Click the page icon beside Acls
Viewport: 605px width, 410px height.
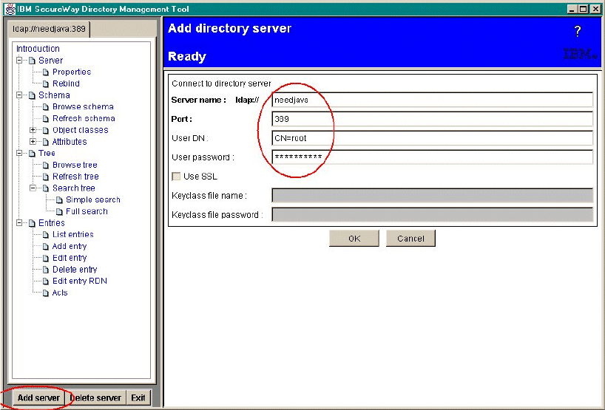(46, 293)
